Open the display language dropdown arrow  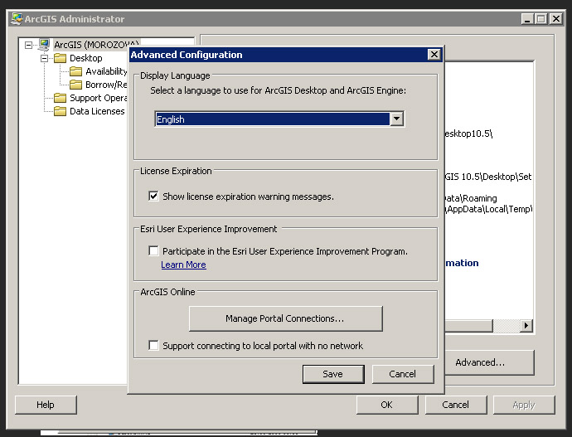(x=397, y=119)
